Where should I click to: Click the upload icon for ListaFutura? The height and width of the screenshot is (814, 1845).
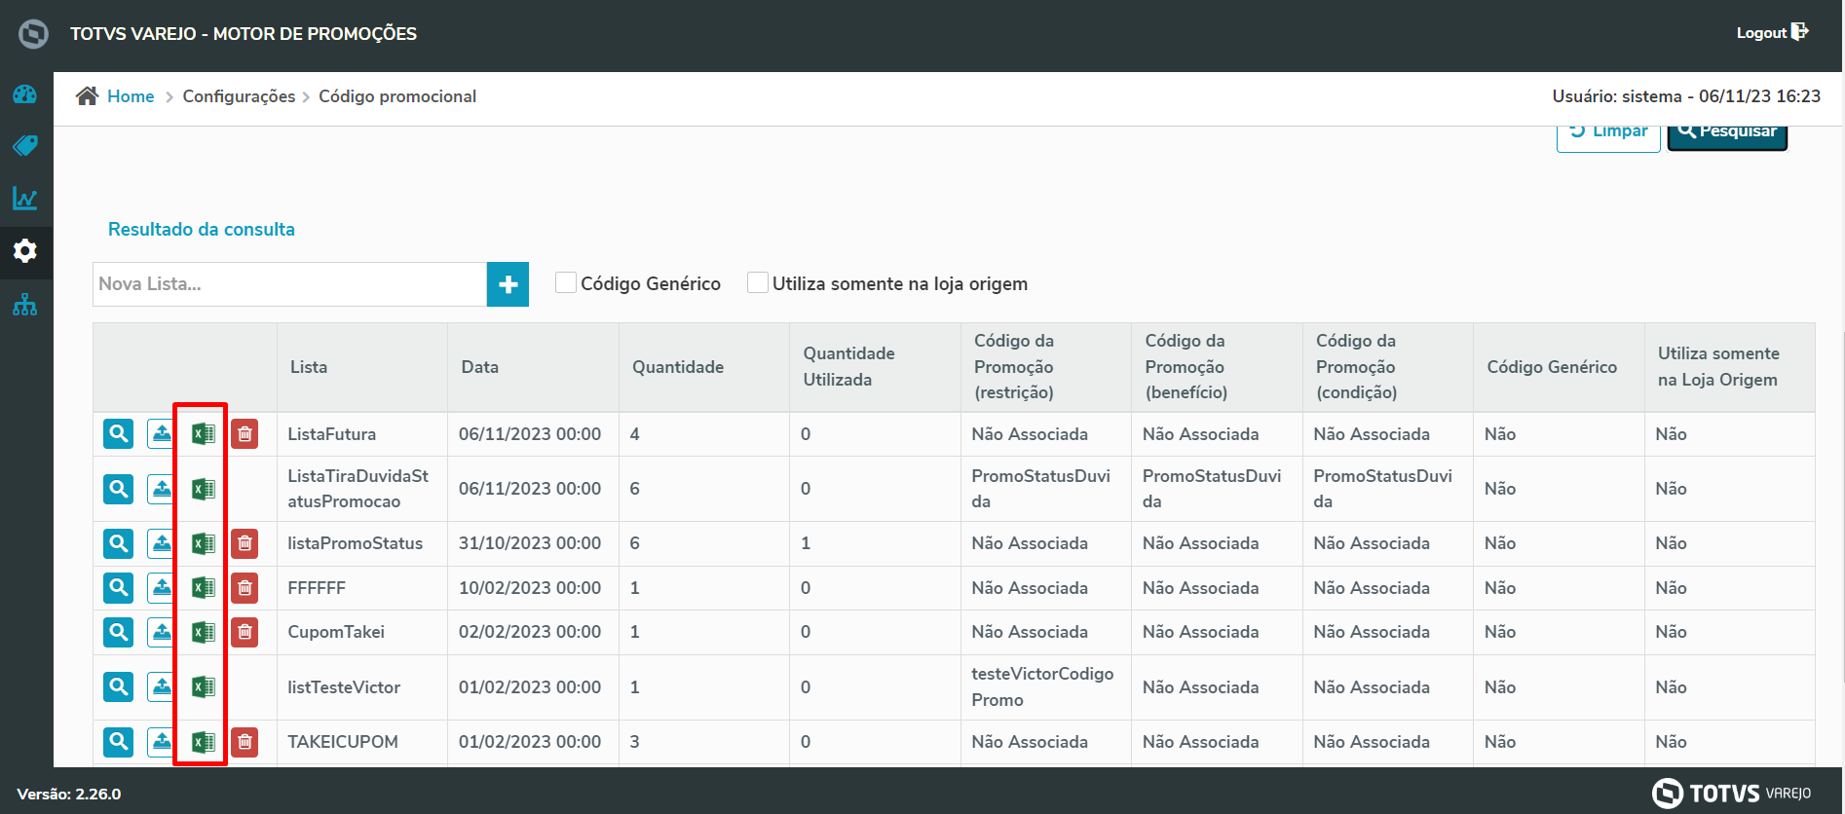161,433
